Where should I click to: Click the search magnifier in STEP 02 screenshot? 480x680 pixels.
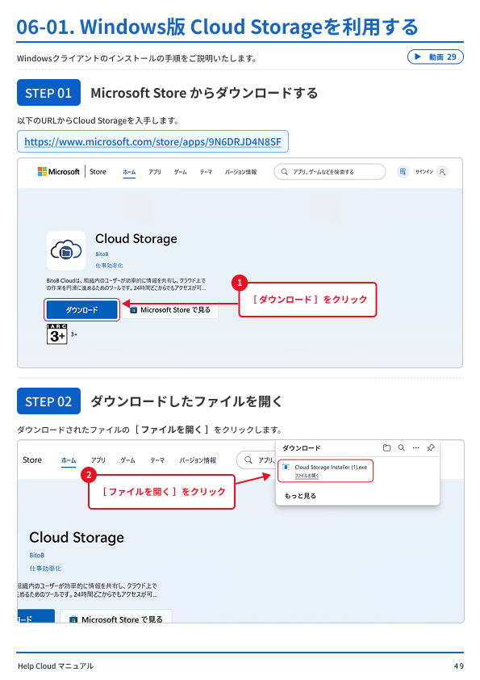(248, 460)
